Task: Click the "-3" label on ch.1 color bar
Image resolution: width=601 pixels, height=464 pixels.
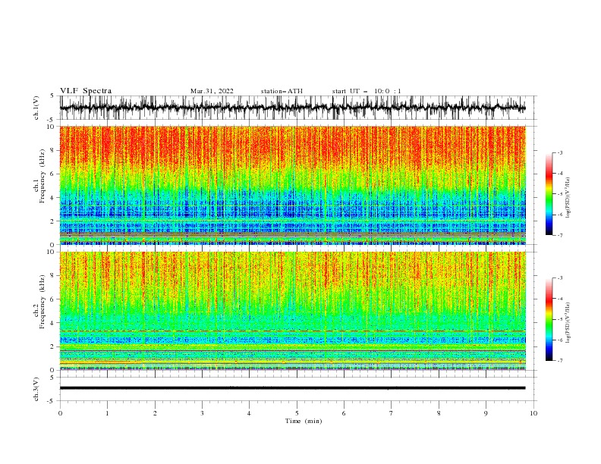Action: [x=559, y=152]
